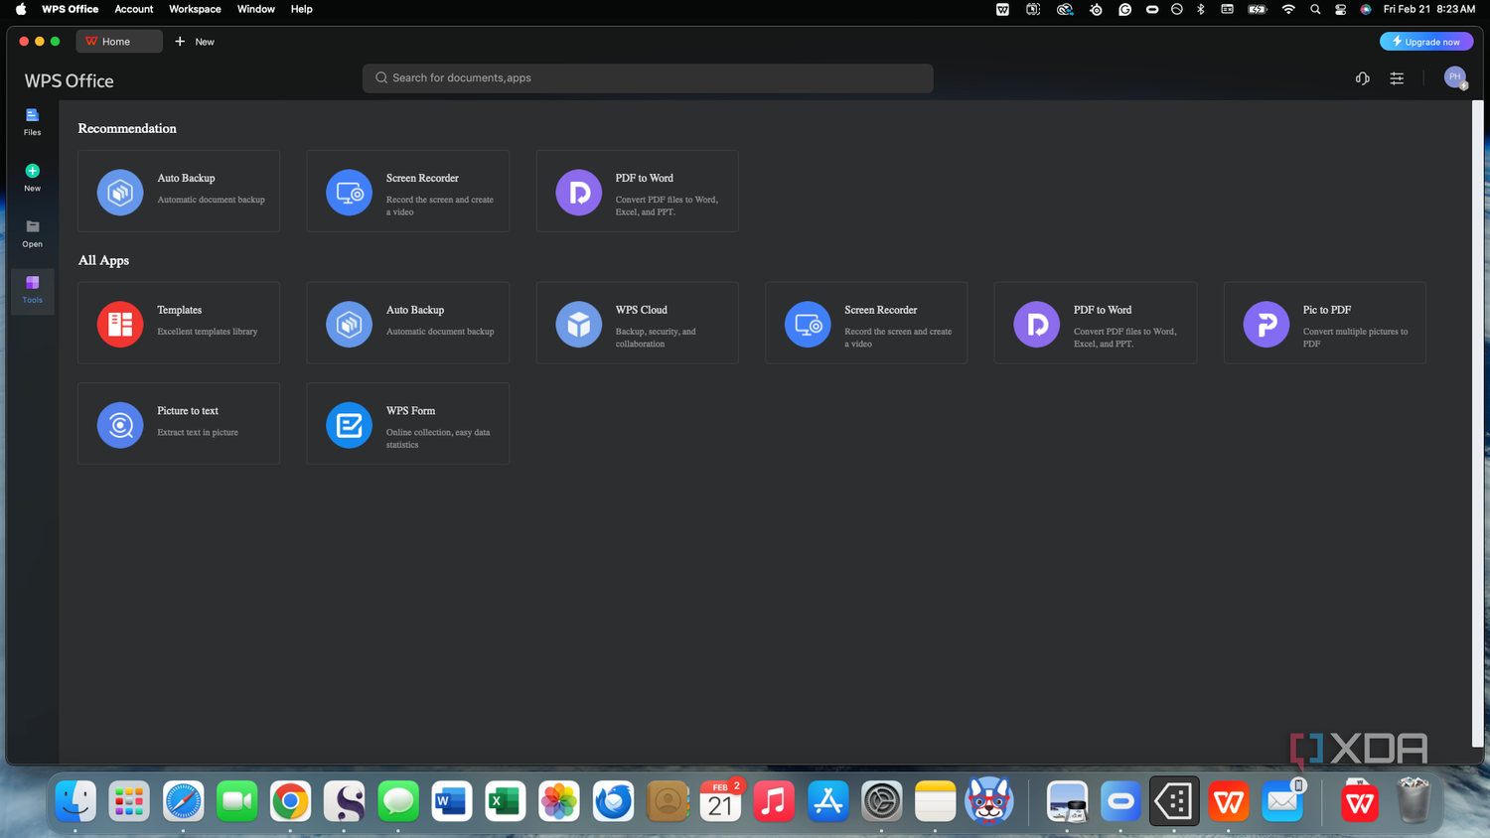
Task: Open the Workspace menu
Action: point(195,9)
